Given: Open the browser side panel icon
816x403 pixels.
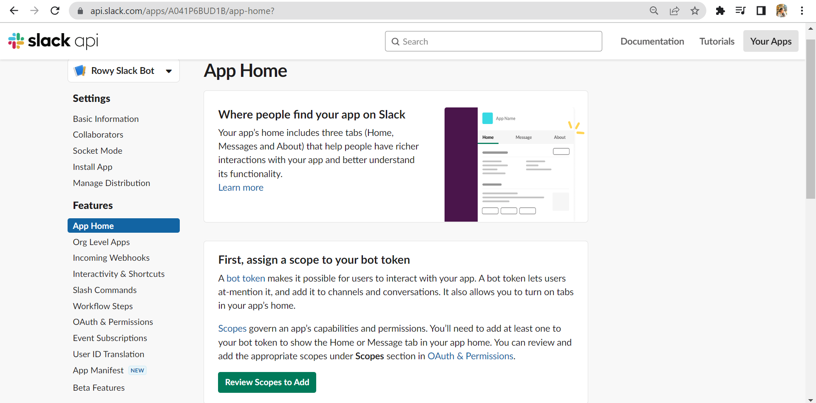Looking at the screenshot, I should coord(761,11).
